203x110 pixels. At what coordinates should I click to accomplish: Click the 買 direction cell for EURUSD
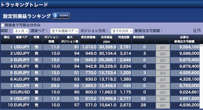pyautogui.click(x=37, y=92)
